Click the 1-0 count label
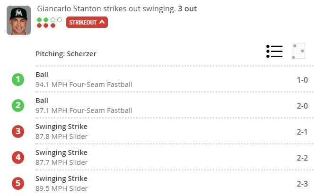 tap(302, 80)
